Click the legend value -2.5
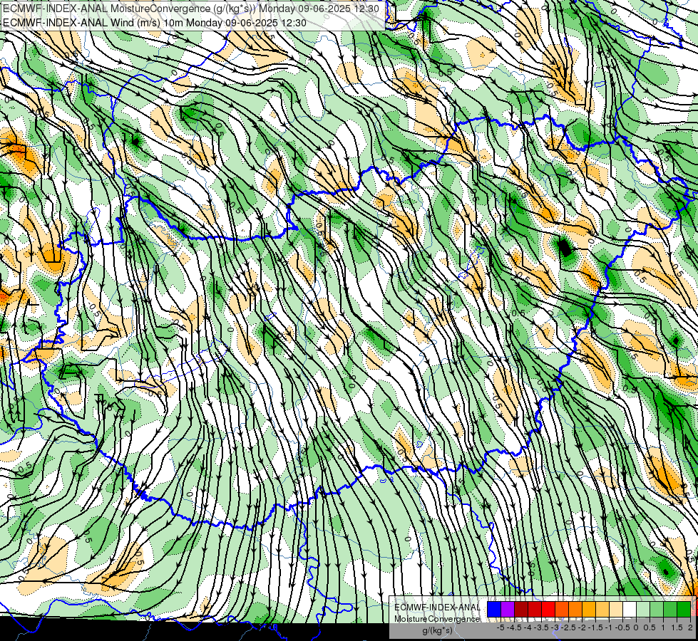The width and height of the screenshot is (698, 641). click(568, 627)
